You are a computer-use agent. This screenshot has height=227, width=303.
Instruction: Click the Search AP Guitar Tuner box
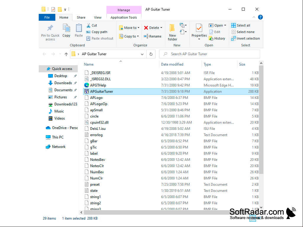click(210, 54)
